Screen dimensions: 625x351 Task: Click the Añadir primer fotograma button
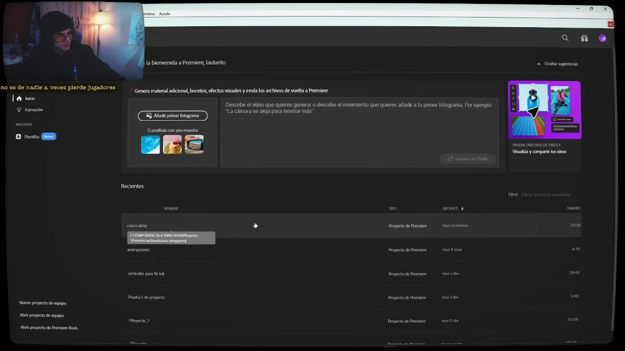click(173, 116)
